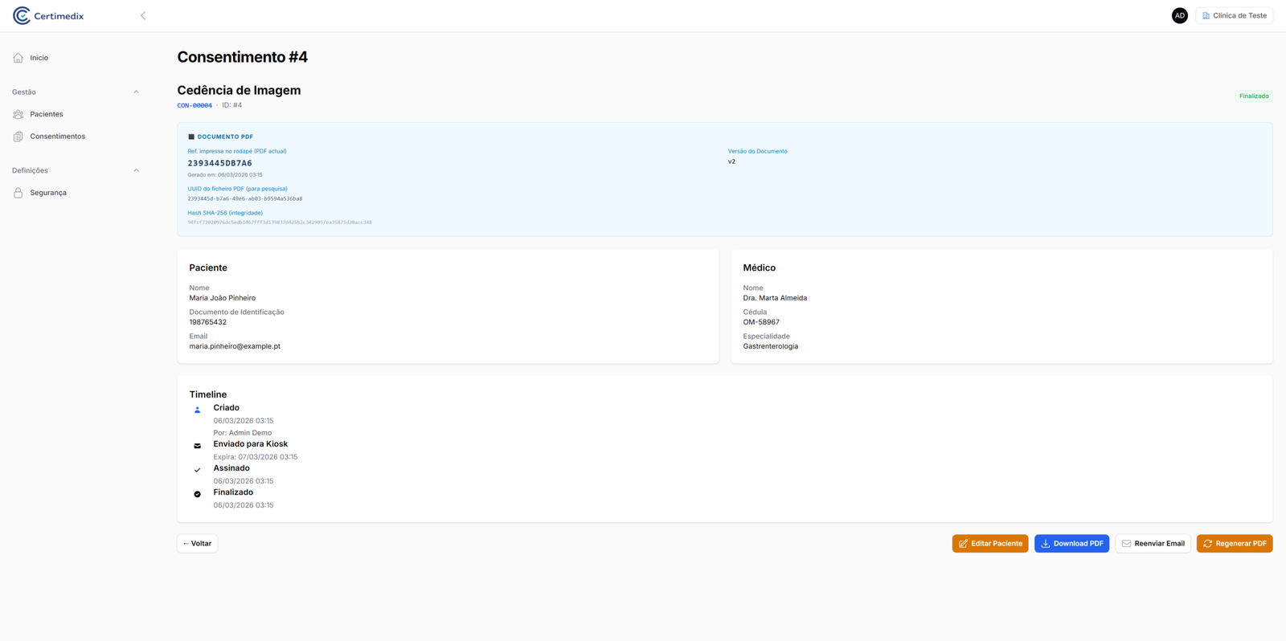Click the CON-00004 reference link
Screen dimensions: 1286x641
point(195,105)
